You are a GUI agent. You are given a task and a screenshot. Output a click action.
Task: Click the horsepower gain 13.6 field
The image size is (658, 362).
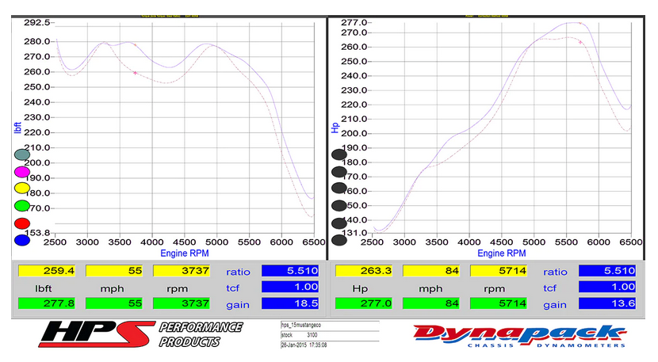pyautogui.click(x=606, y=303)
